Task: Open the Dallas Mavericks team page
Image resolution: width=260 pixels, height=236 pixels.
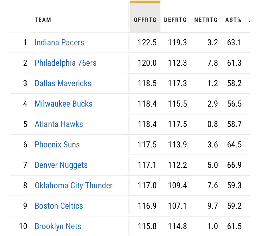Action: point(63,83)
